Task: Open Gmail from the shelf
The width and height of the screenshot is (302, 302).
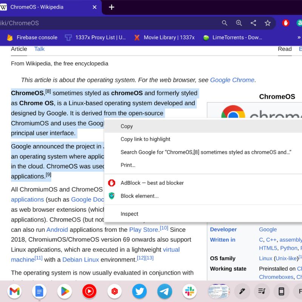Action: tap(14, 291)
